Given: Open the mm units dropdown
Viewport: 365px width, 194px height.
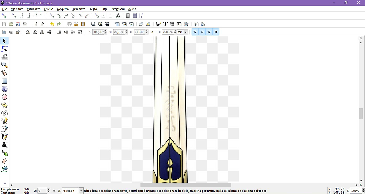Looking at the screenshot, I should pyautogui.click(x=186, y=32).
